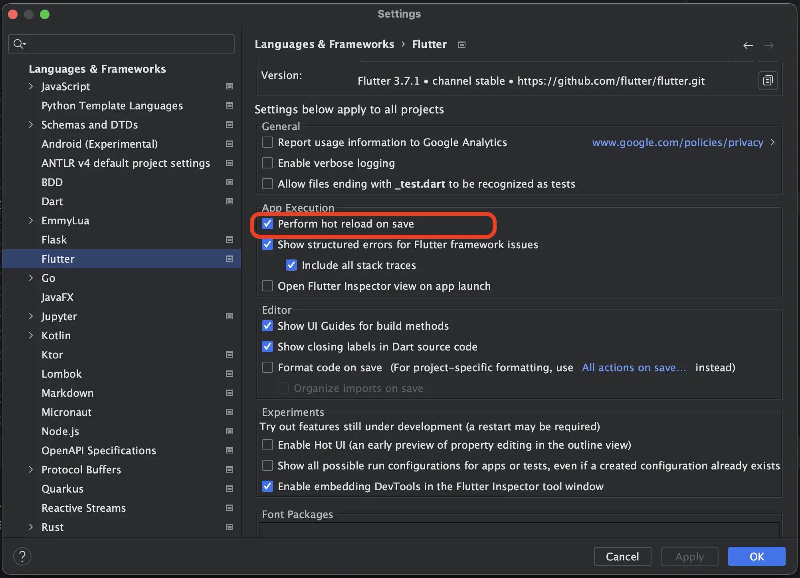Click the search magnifier icon
The width and height of the screenshot is (800, 578).
click(x=18, y=44)
